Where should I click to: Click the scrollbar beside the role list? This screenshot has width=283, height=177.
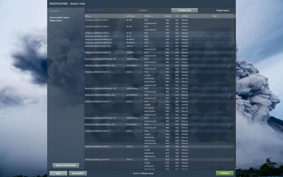(x=234, y=85)
